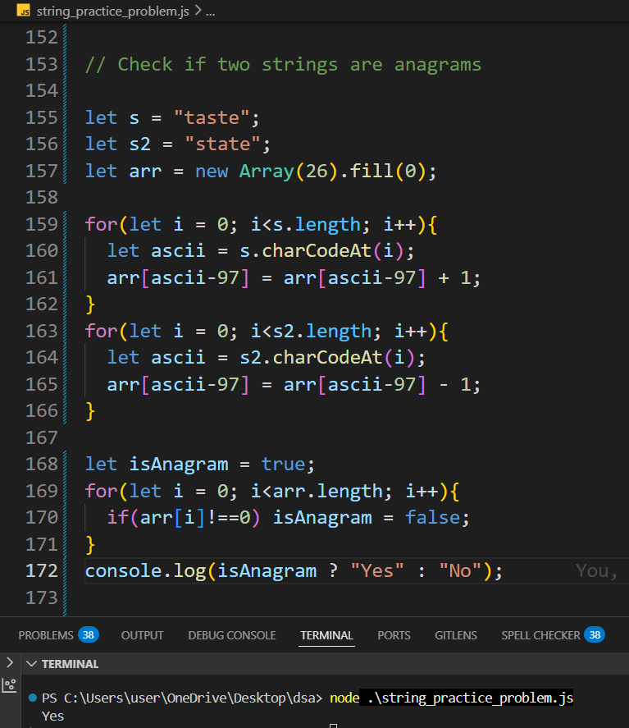Open the SPELL CHECKER tab

(540, 635)
